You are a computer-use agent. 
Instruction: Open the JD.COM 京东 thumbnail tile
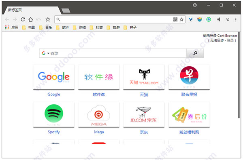pos(144,115)
